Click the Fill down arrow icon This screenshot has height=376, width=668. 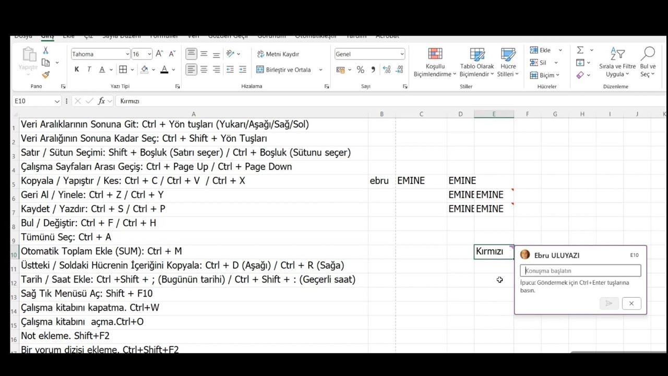point(580,63)
